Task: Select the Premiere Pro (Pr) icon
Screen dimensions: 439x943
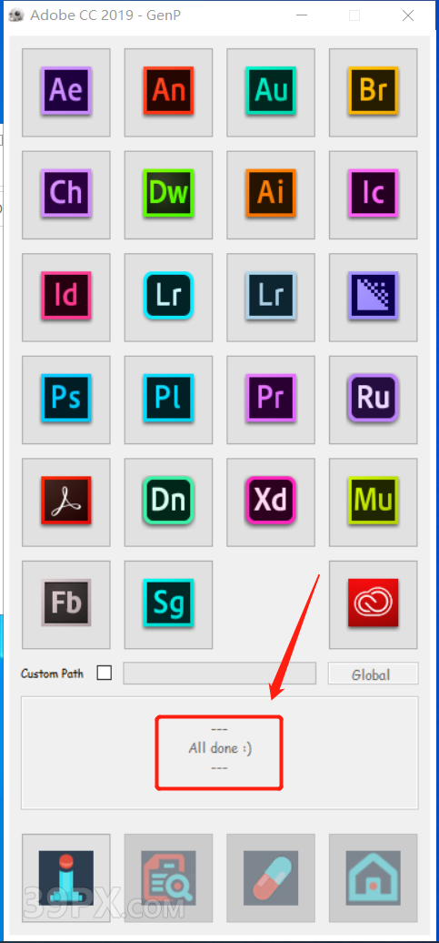Action: 271,400
